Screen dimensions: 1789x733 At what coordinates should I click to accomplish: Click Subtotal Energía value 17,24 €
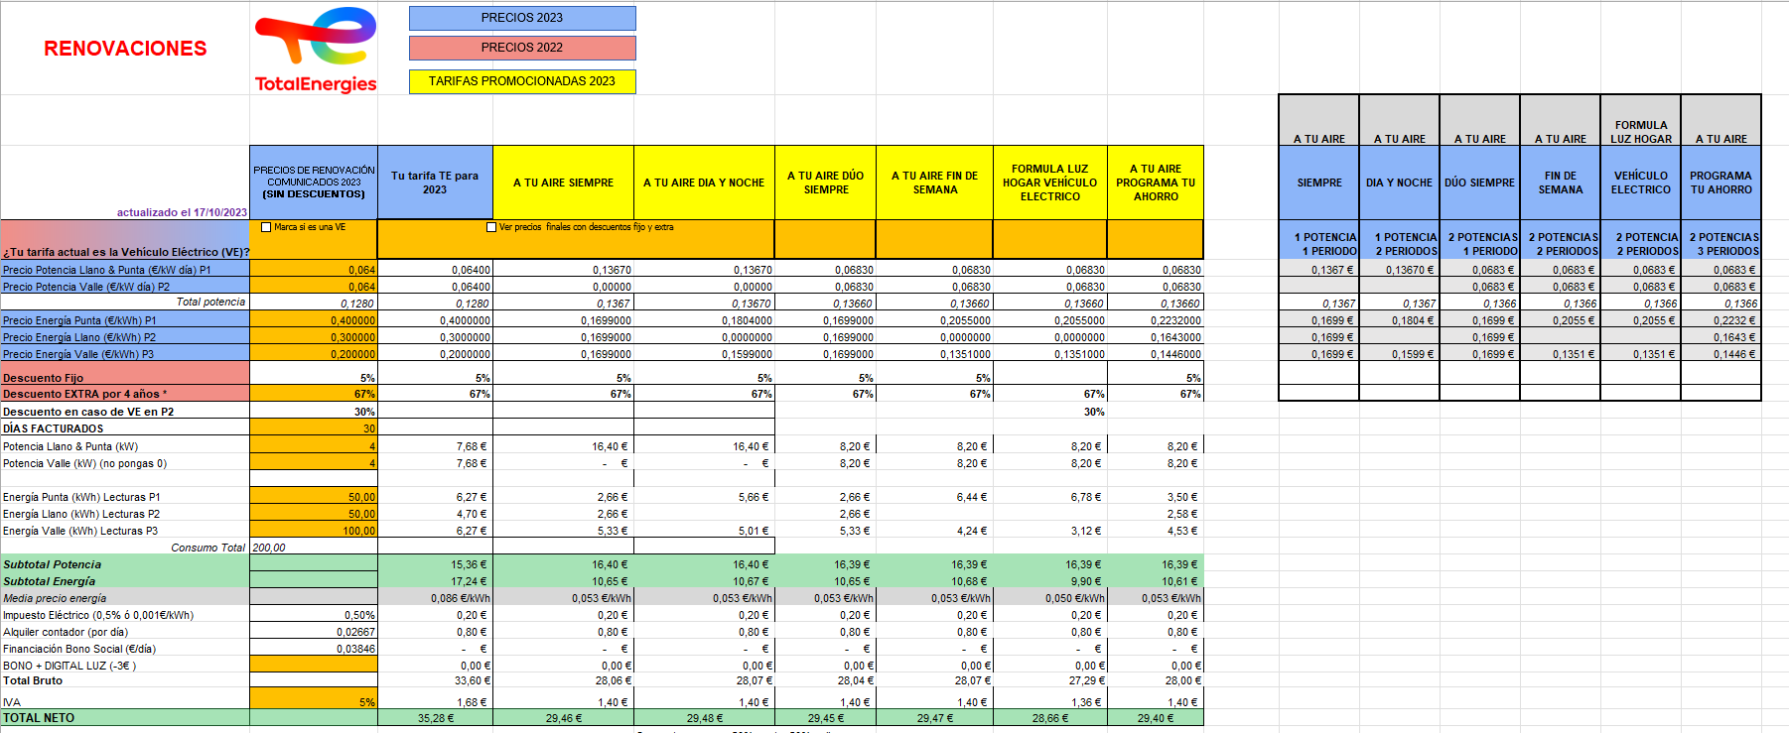pyautogui.click(x=435, y=581)
